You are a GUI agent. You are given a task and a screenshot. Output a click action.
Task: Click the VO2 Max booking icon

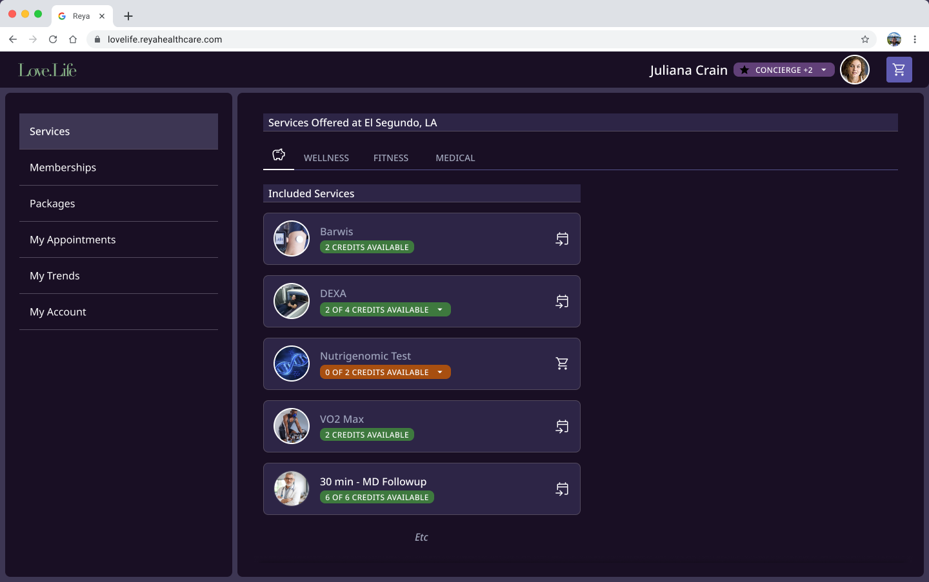pyautogui.click(x=562, y=427)
